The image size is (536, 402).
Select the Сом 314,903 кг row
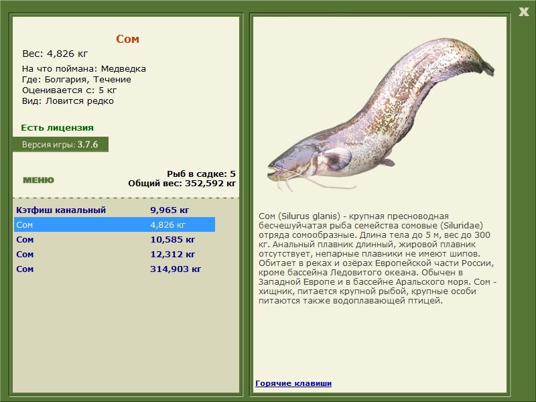click(115, 269)
